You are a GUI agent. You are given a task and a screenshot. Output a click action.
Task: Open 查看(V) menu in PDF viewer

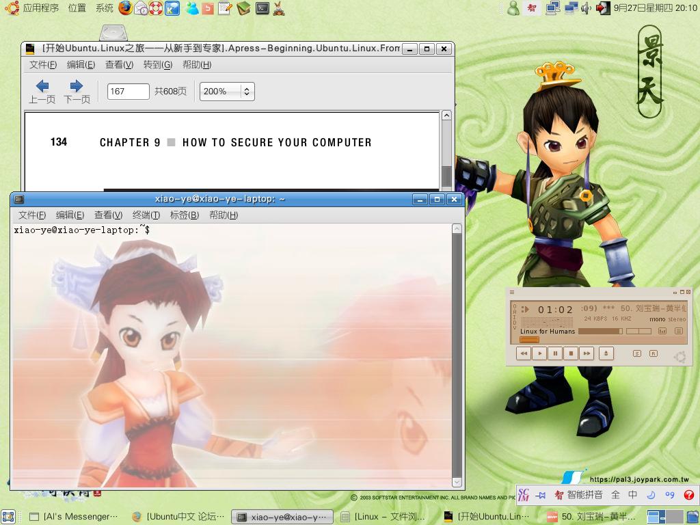coord(119,65)
